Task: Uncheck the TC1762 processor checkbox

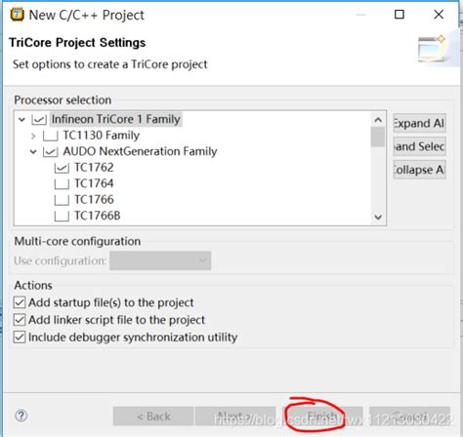Action: click(62, 168)
